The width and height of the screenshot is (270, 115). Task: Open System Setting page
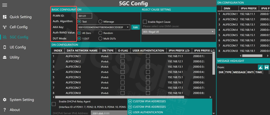tap(22, 100)
